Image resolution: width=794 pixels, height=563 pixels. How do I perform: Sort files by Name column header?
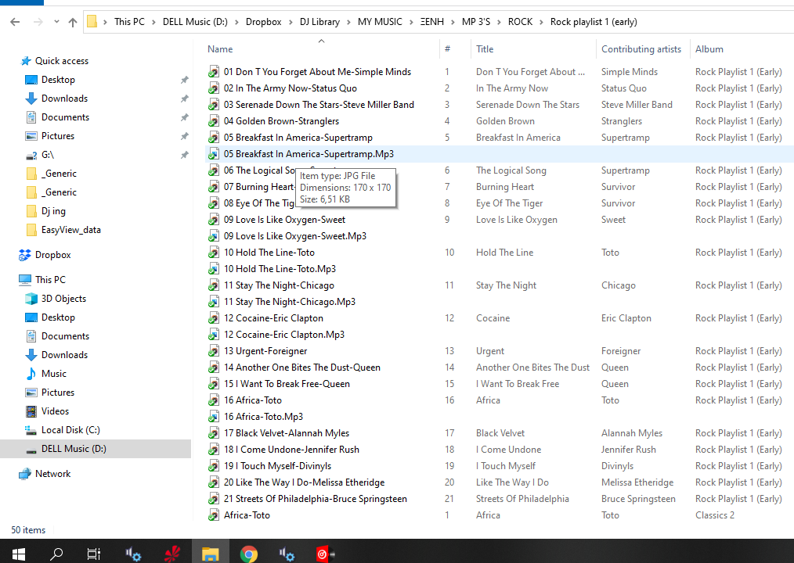(x=220, y=49)
